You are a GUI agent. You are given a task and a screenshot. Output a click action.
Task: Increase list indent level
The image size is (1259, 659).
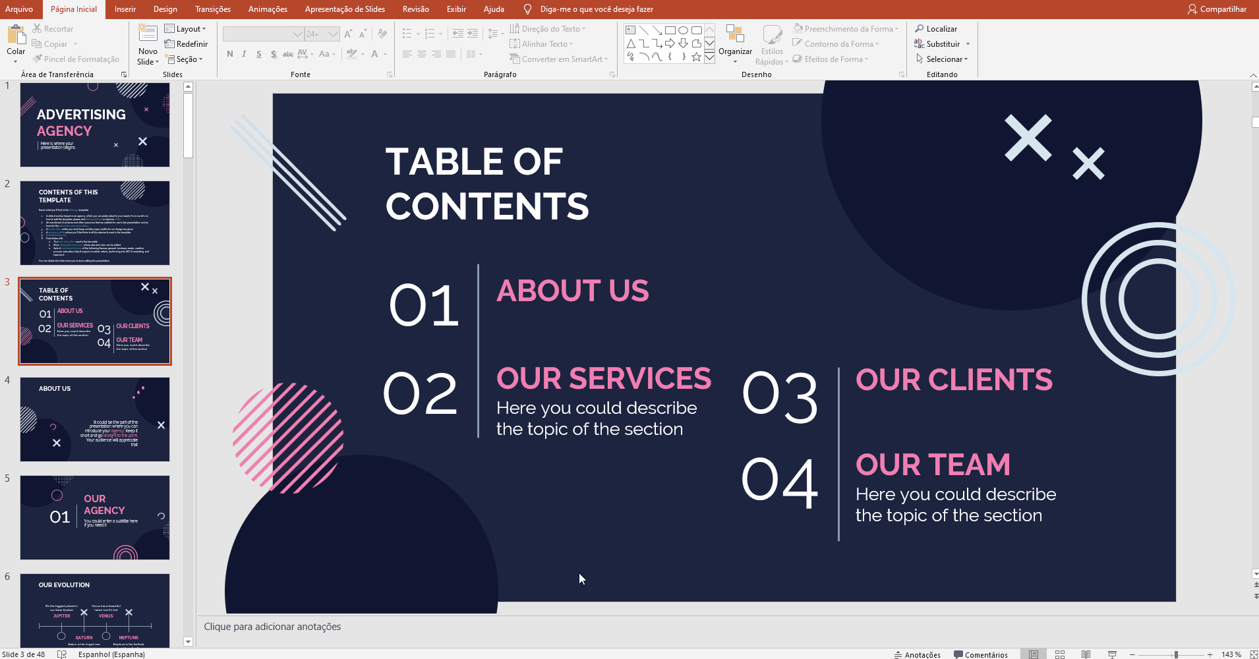coord(473,34)
